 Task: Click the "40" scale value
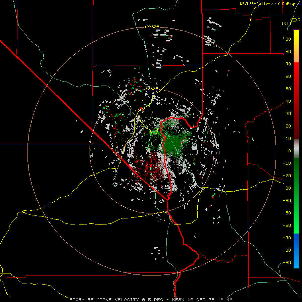[288, 101]
